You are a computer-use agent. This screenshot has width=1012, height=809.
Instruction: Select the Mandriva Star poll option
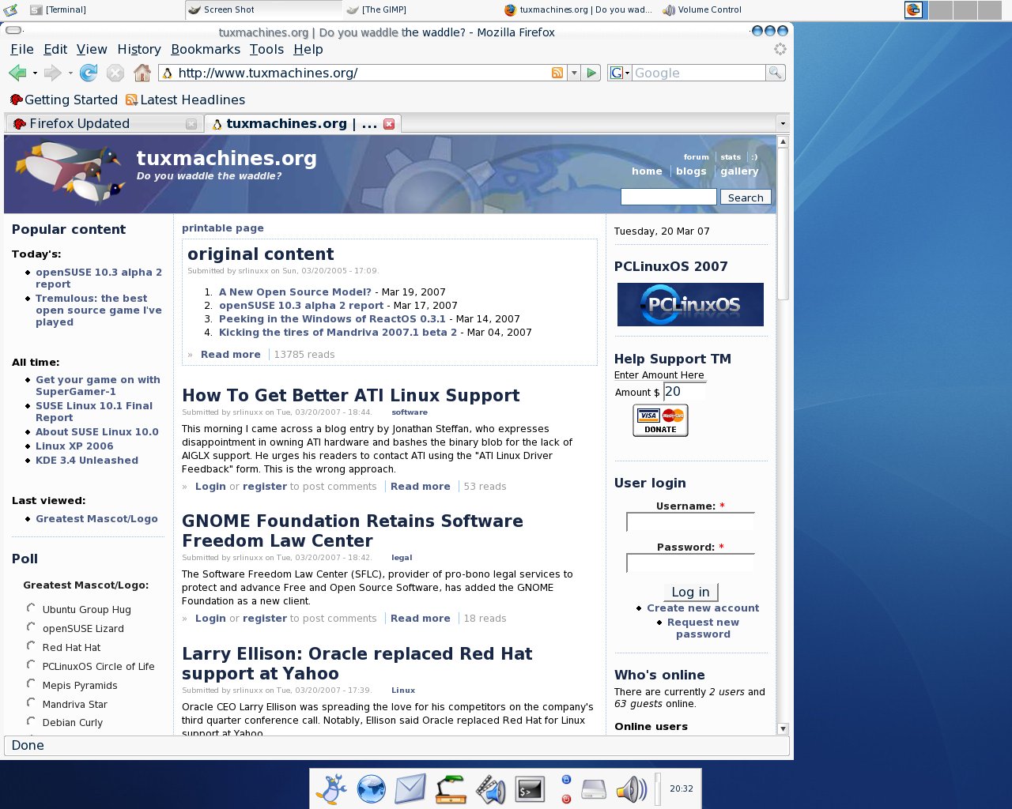[31, 703]
